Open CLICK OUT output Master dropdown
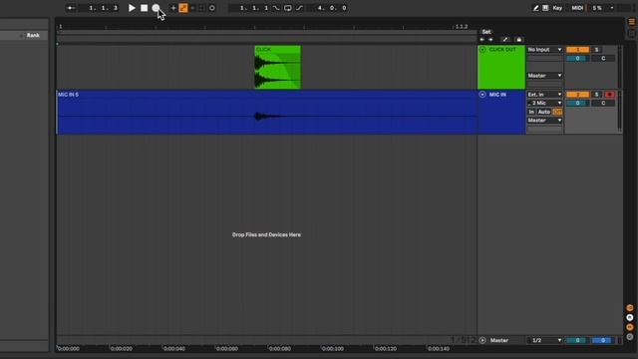638x359 pixels. point(544,76)
